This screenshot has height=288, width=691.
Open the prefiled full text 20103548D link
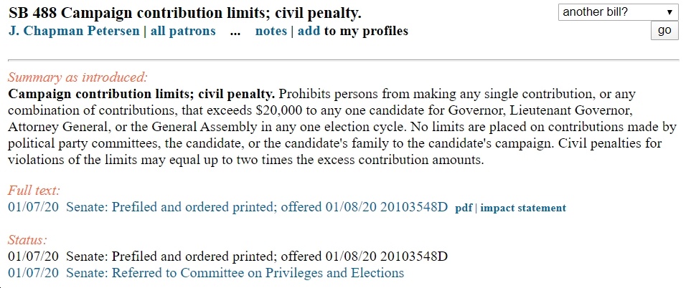[x=228, y=207]
